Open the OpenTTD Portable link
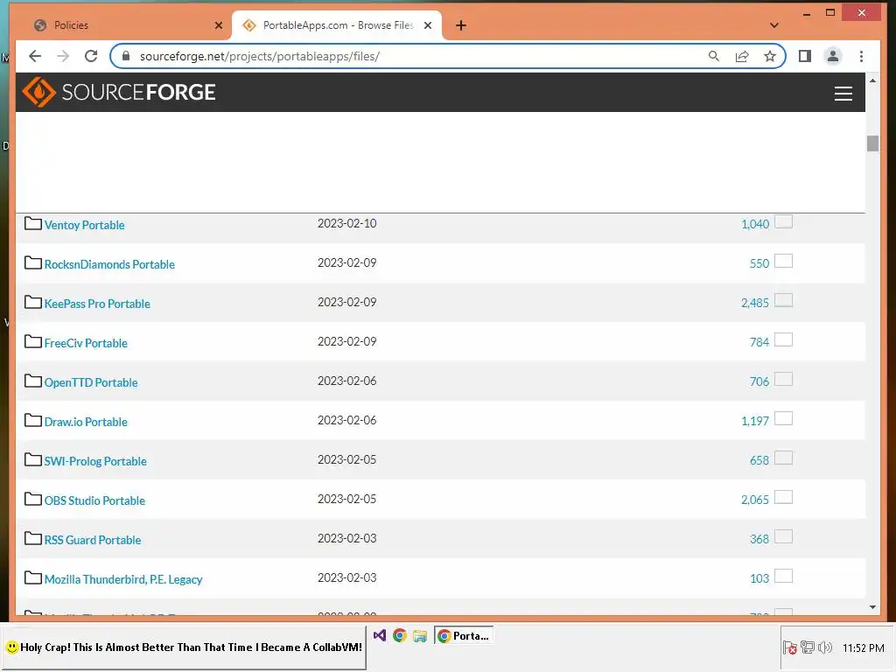This screenshot has height=672, width=896. click(91, 383)
